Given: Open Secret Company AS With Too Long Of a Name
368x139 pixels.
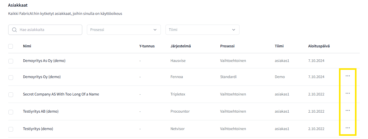Looking at the screenshot, I should 61,94.
